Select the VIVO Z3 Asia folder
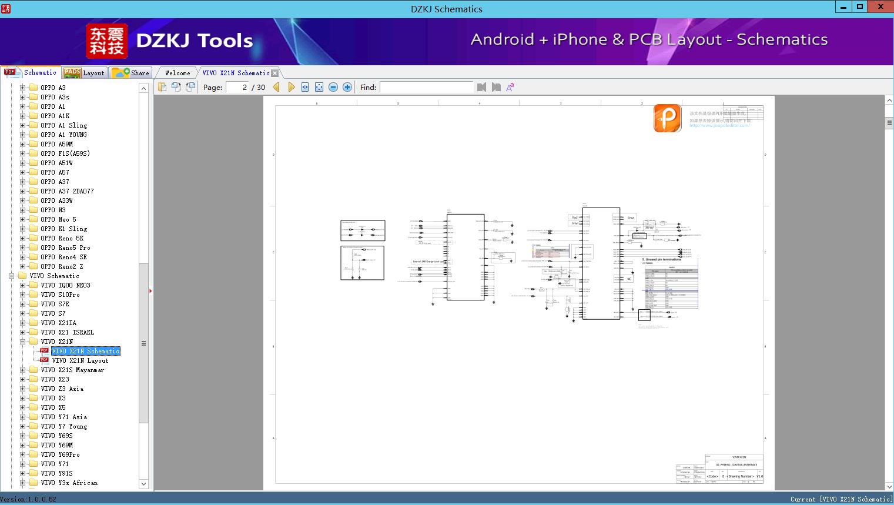Image resolution: width=894 pixels, height=505 pixels. pos(62,389)
